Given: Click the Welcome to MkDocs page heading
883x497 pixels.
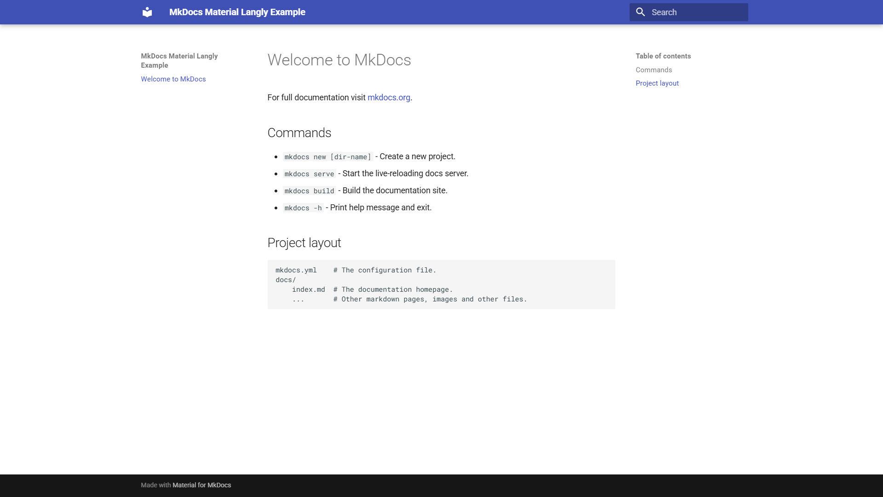Looking at the screenshot, I should (339, 60).
